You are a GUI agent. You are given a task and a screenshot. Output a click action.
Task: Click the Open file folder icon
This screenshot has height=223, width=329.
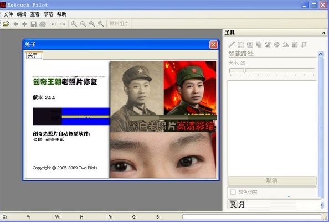[x=6, y=24]
